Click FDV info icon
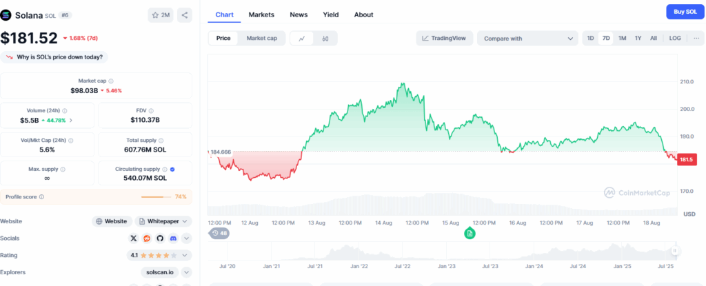The image size is (706, 286). pos(151,111)
